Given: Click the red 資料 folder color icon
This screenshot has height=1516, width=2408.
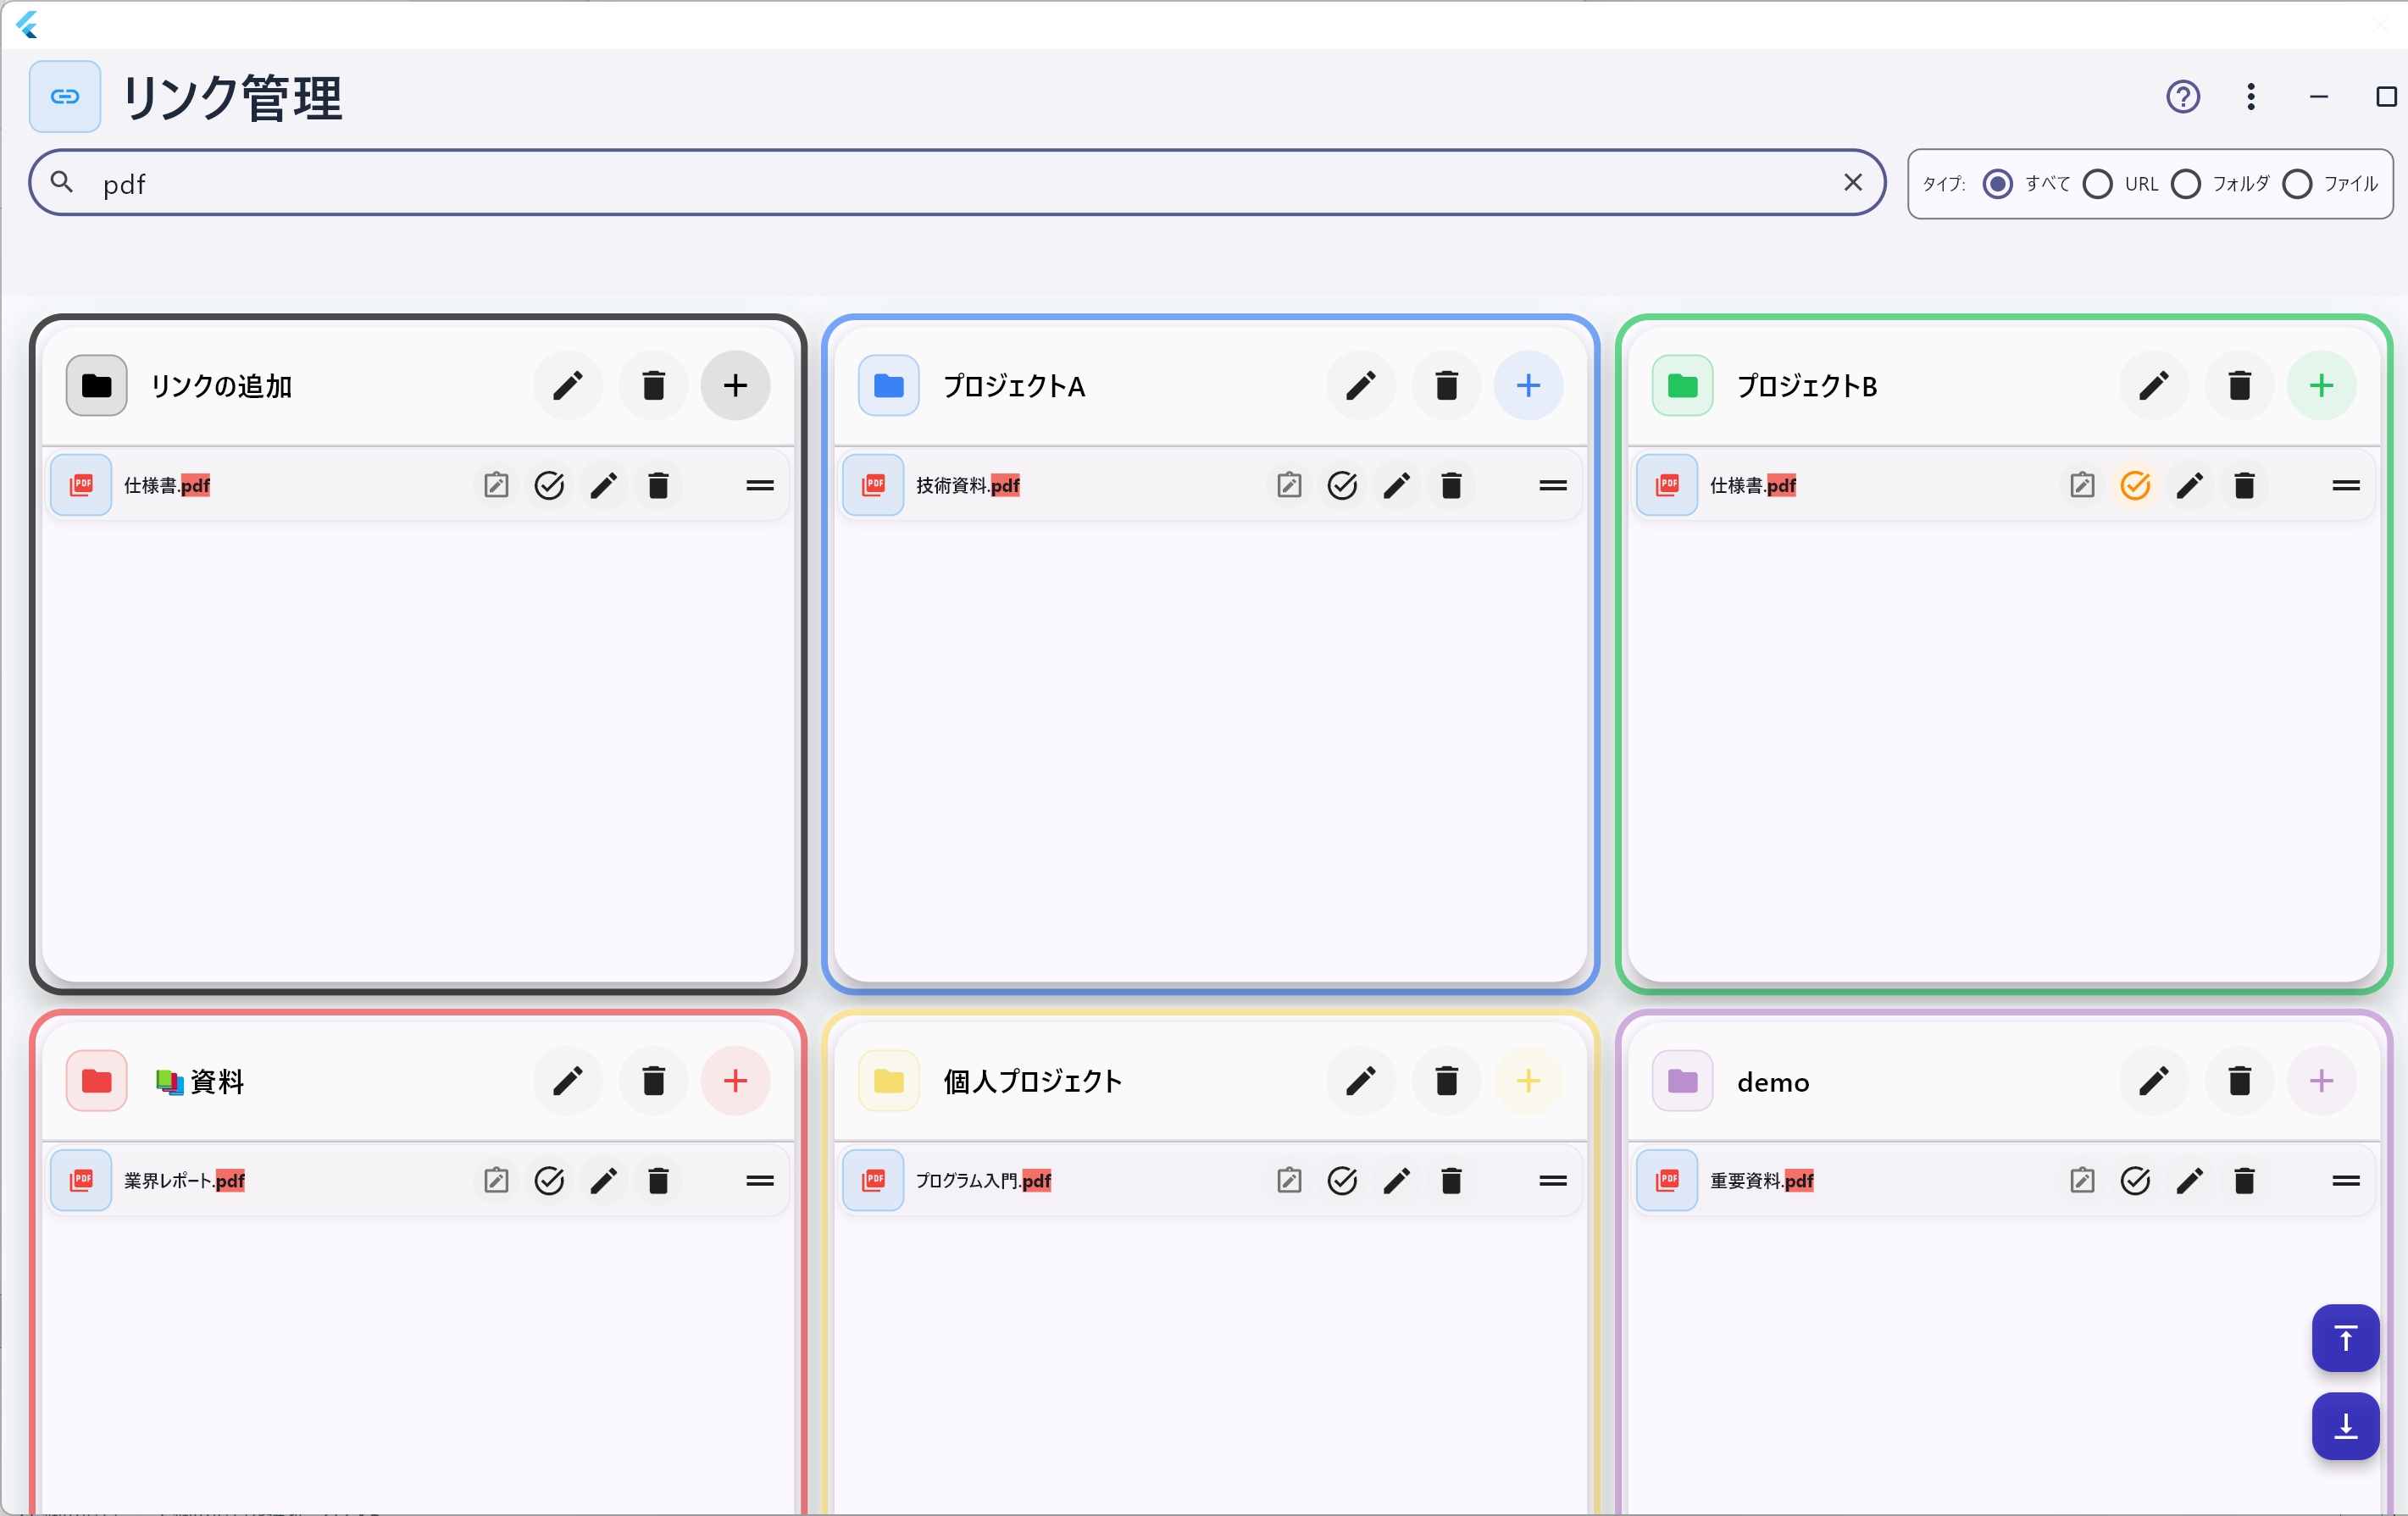Looking at the screenshot, I should pyautogui.click(x=97, y=1082).
